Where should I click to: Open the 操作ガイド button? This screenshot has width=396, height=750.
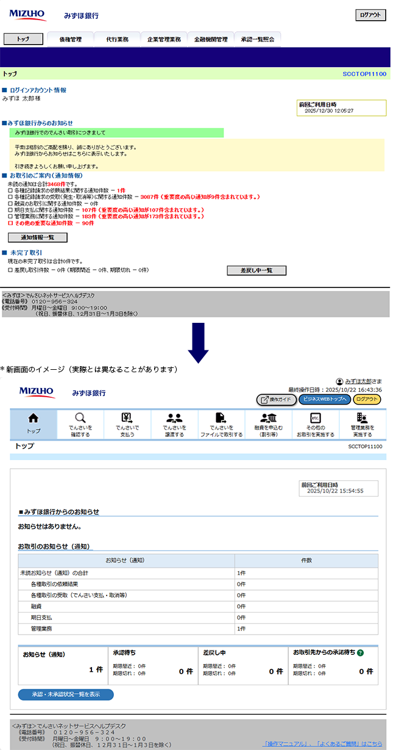click(x=277, y=400)
